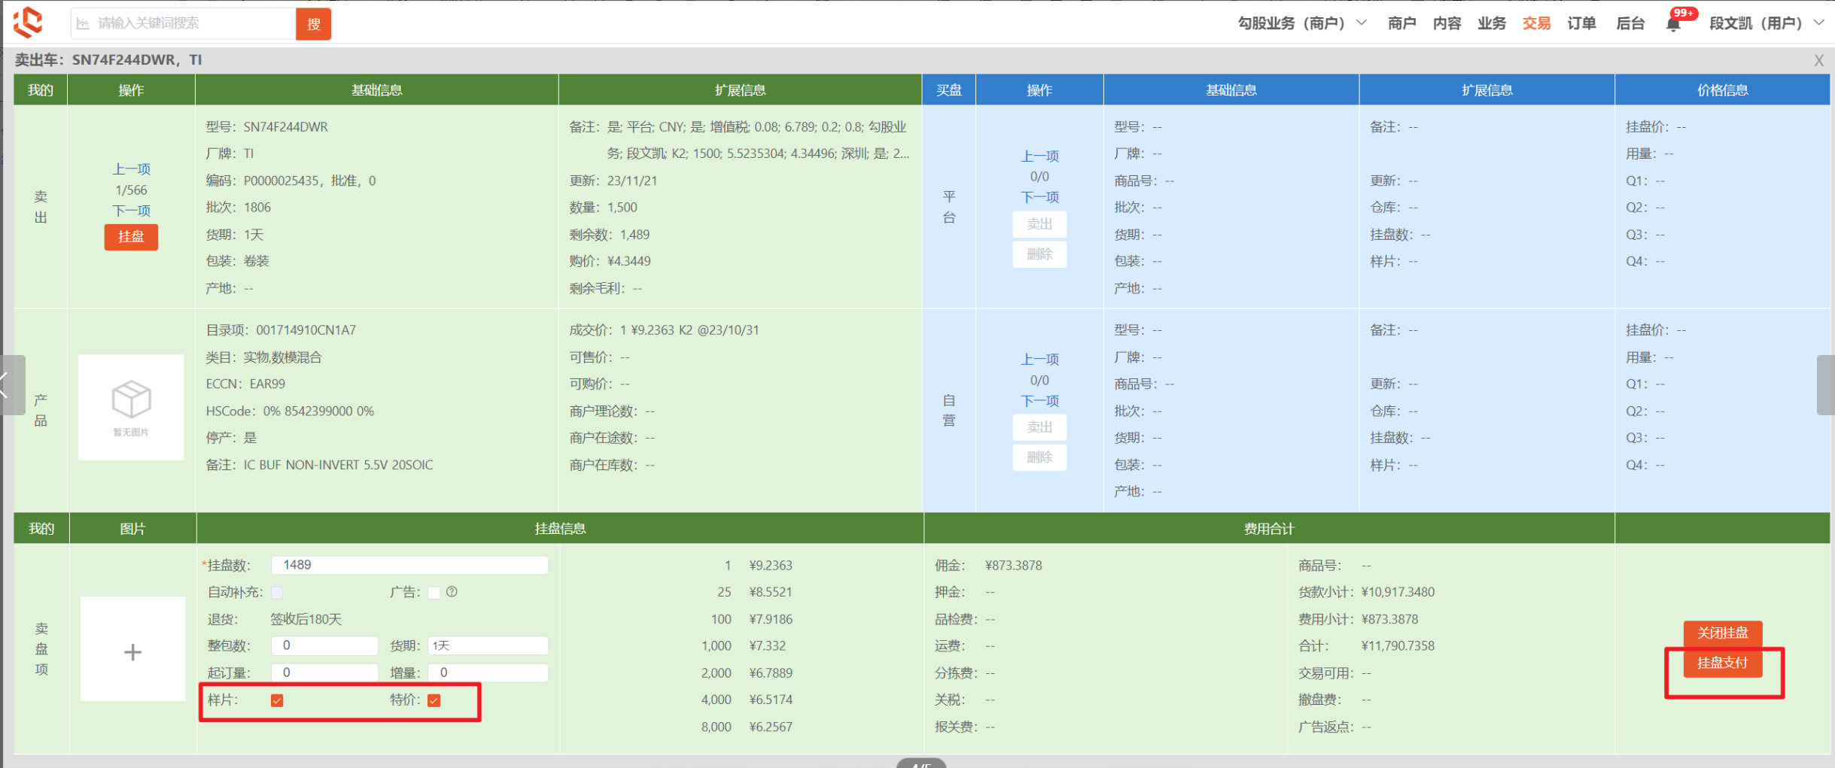Click the 成交价 line 1 ¥9.2363 K2
This screenshot has width=1835, height=768.
pos(689,330)
